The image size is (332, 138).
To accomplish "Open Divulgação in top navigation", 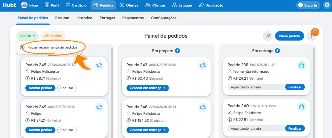I will (211, 5).
